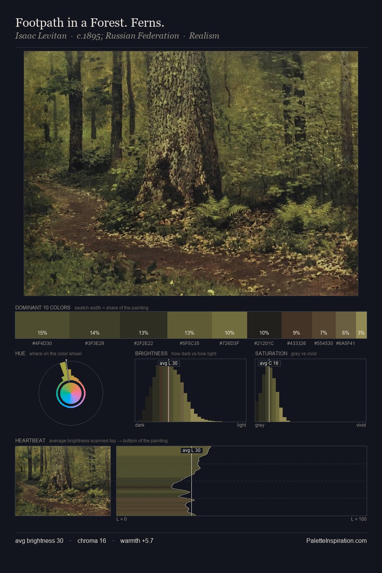Click the hex code #554530 label
This screenshot has height=573, width=382.
click(x=324, y=343)
